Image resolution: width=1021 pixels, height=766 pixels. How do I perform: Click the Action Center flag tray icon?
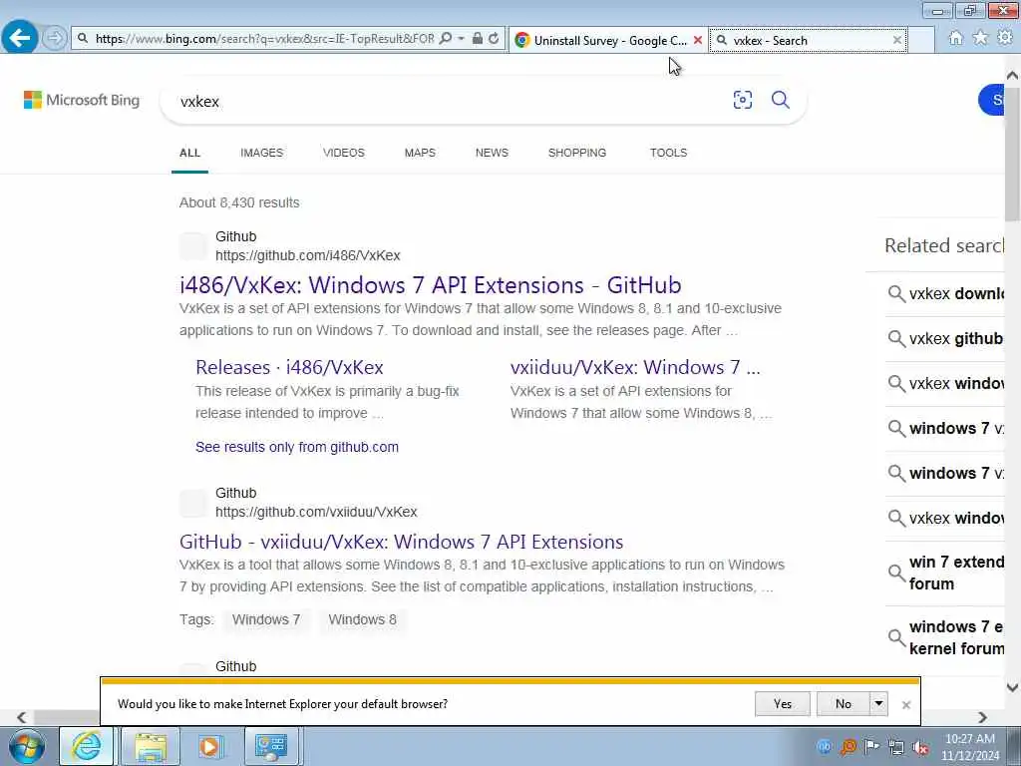tap(871, 747)
